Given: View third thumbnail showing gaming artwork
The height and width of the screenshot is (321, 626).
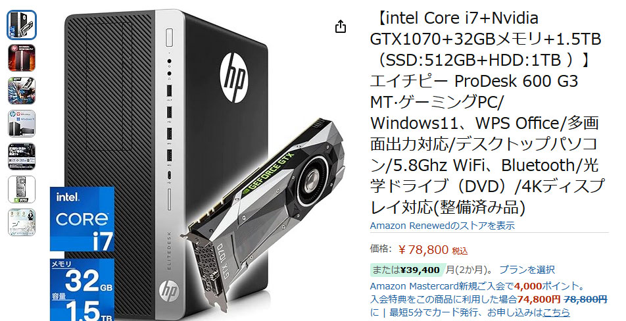Looking at the screenshot, I should [x=22, y=91].
